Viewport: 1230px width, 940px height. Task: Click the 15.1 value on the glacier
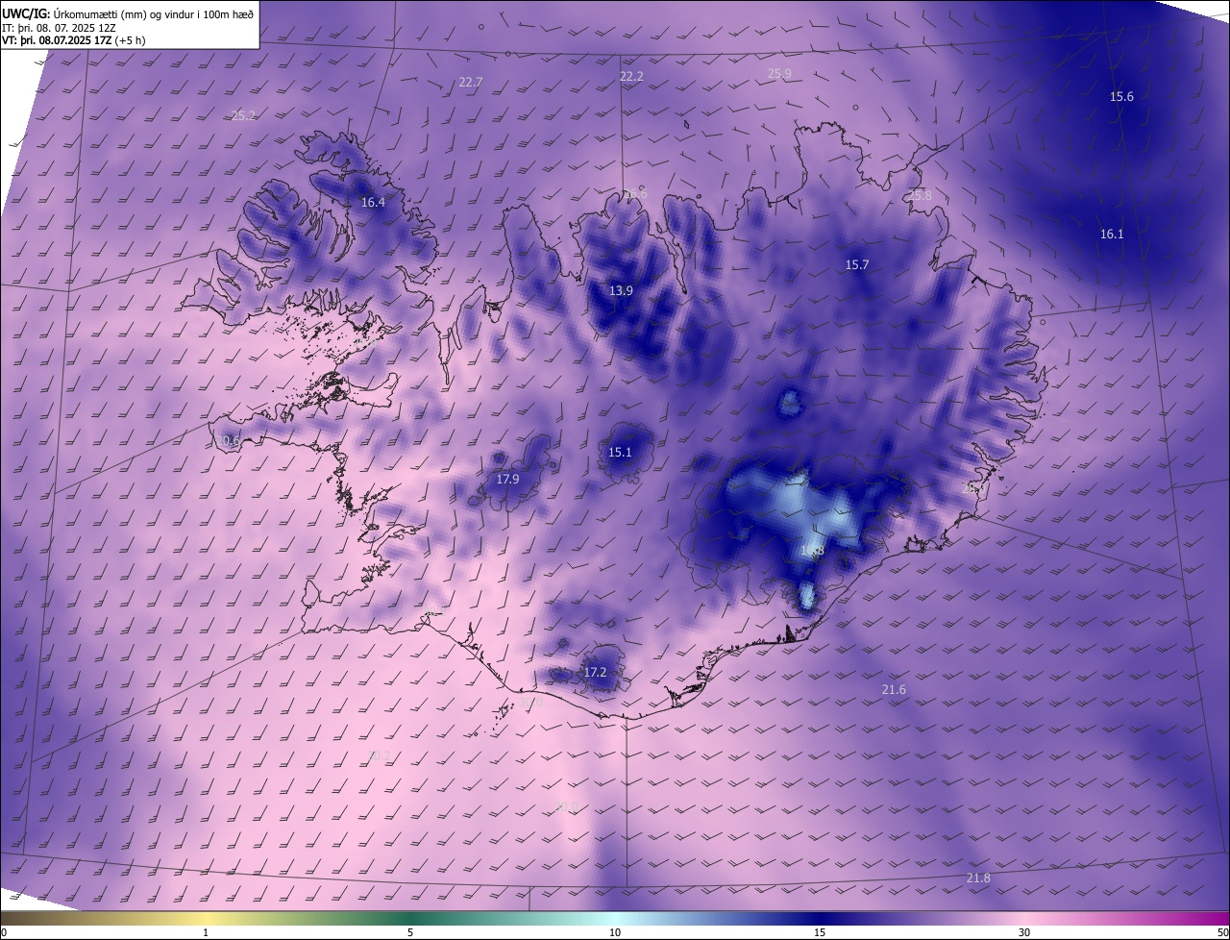pyautogui.click(x=620, y=453)
